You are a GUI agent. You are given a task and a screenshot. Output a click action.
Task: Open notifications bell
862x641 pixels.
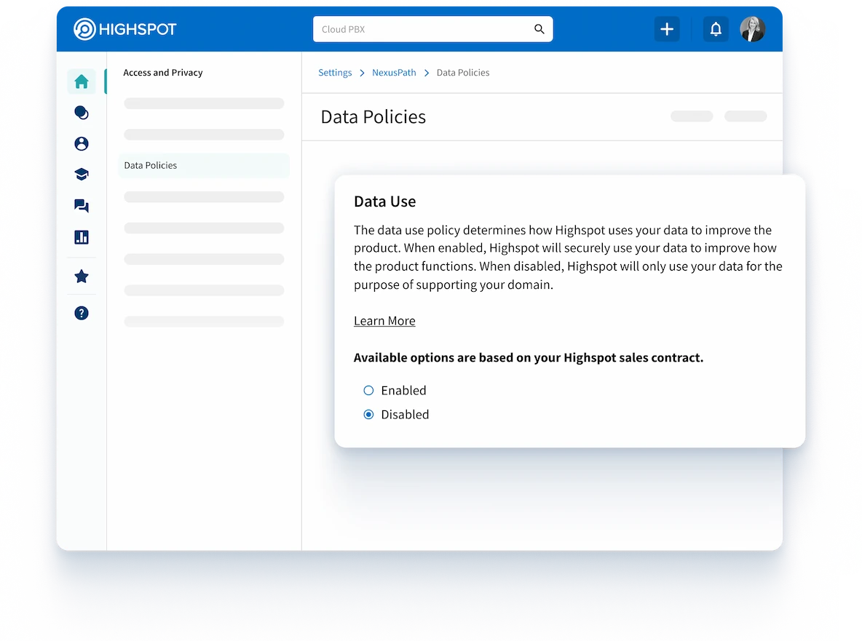click(716, 29)
